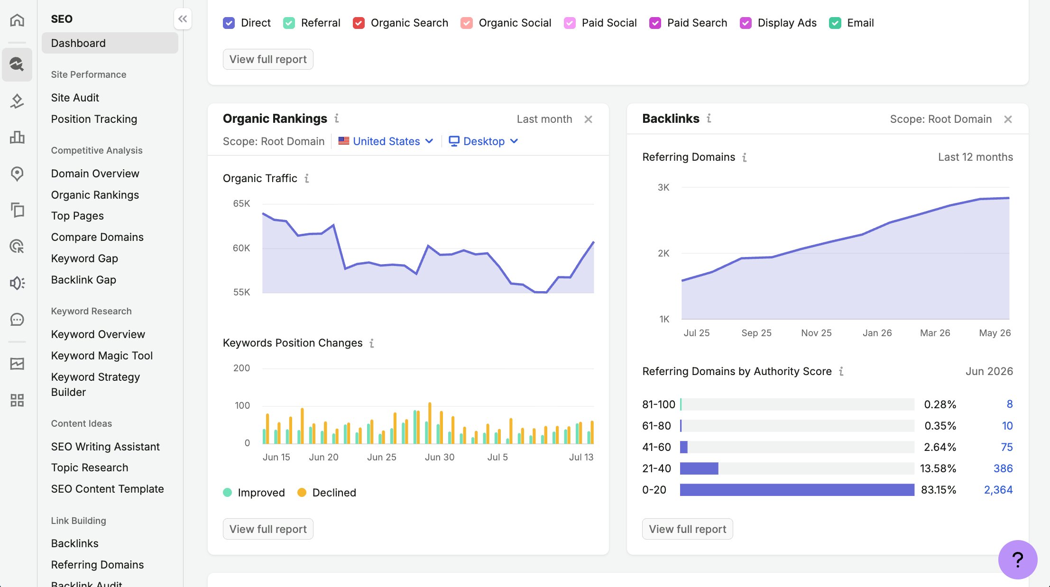Open Domain Overview in sidebar
1050x587 pixels.
click(95, 174)
